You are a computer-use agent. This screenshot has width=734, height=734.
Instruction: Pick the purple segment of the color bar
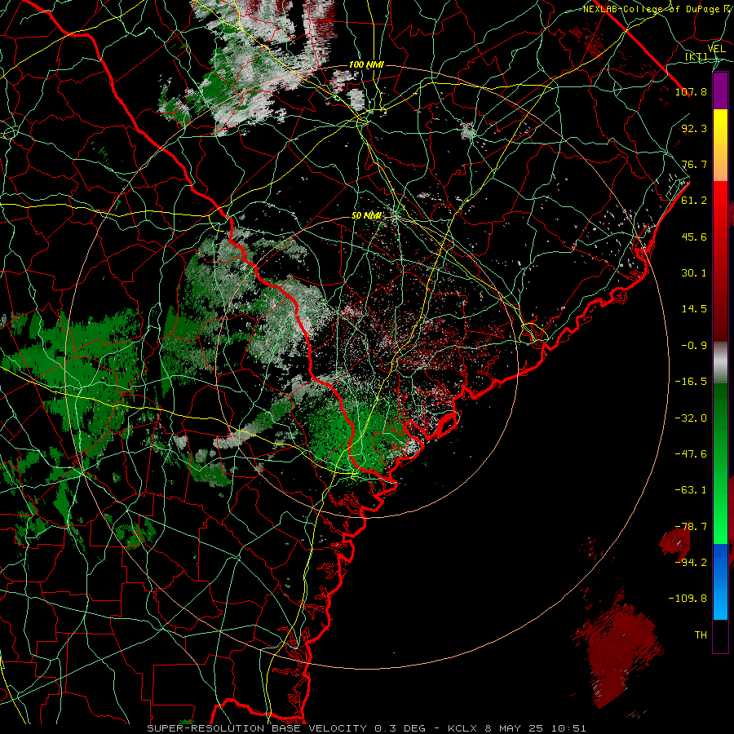pyautogui.click(x=720, y=91)
